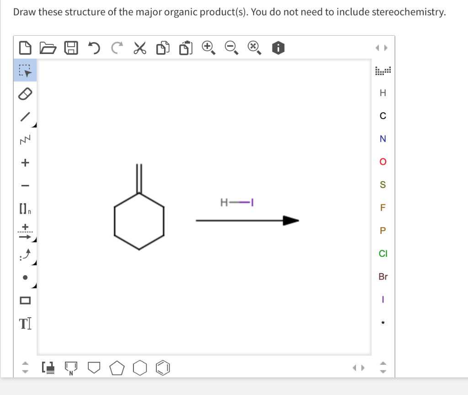Image resolution: width=468 pixels, height=395 pixels.
Task: Select the cyclohexane ring template
Action: [x=140, y=367]
